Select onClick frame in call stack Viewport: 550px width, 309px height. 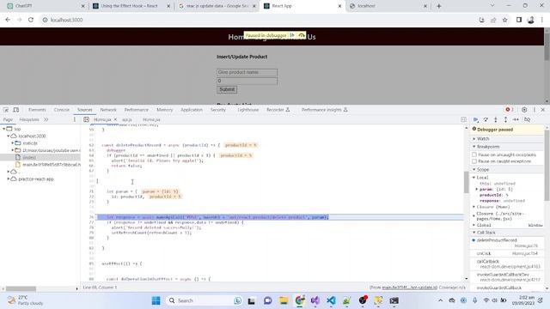[x=506, y=253]
